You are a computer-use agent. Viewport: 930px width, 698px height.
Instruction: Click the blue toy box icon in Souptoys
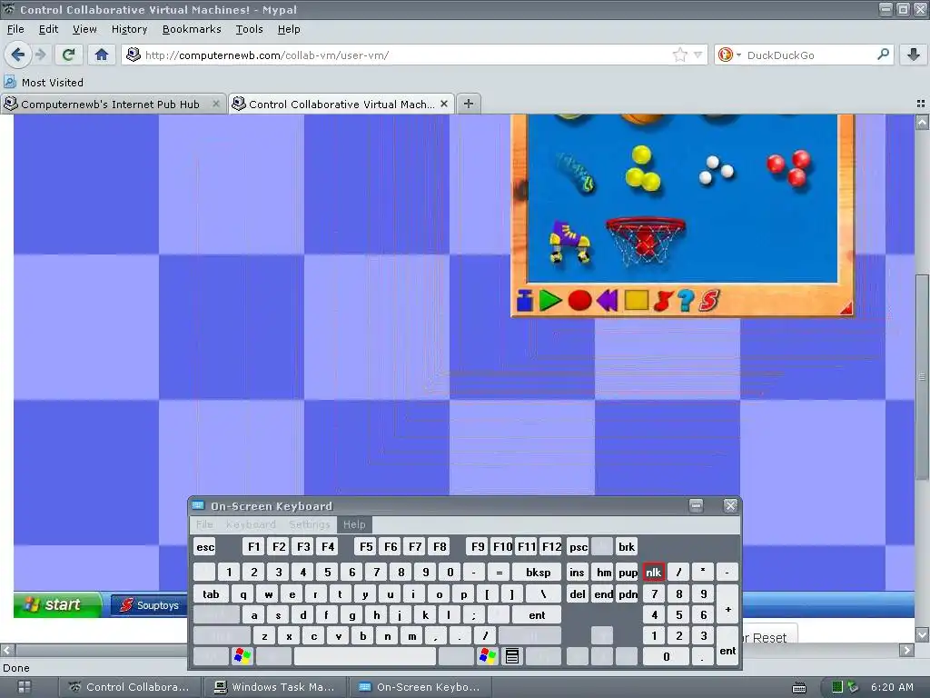(x=525, y=300)
